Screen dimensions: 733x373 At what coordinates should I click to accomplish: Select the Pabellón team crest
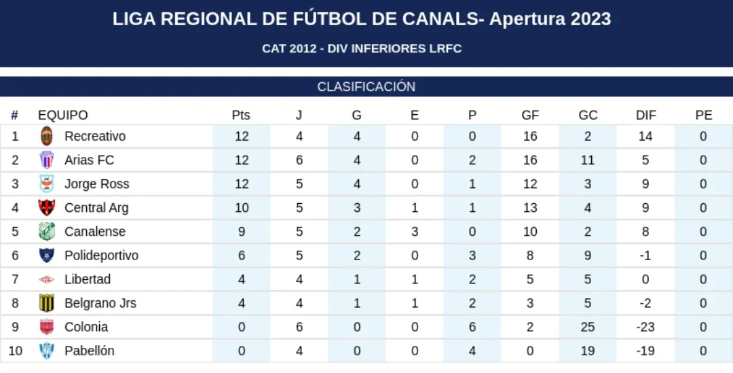click(46, 351)
